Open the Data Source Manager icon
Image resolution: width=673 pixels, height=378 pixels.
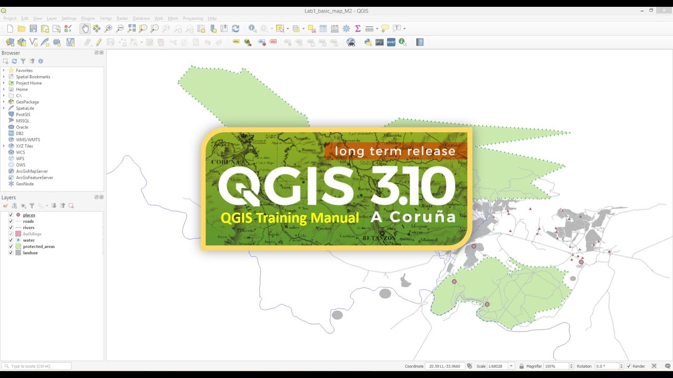[x=10, y=42]
